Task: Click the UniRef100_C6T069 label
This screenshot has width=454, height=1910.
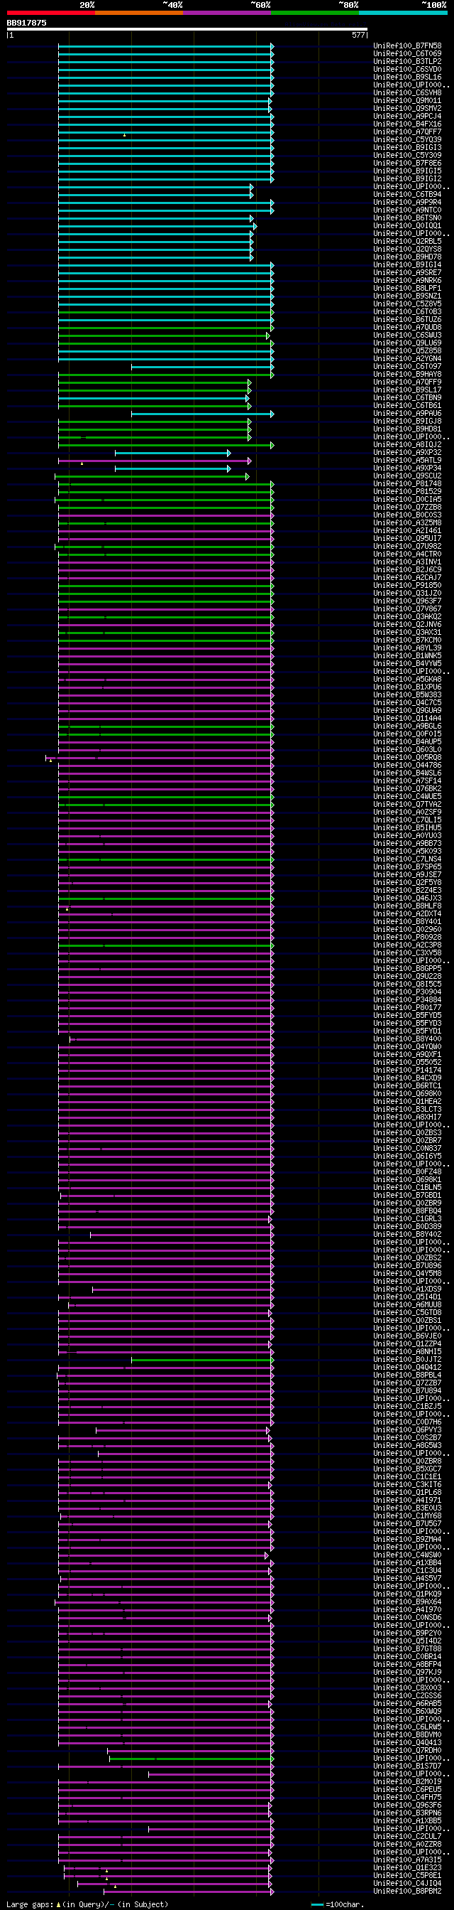Action: click(407, 53)
